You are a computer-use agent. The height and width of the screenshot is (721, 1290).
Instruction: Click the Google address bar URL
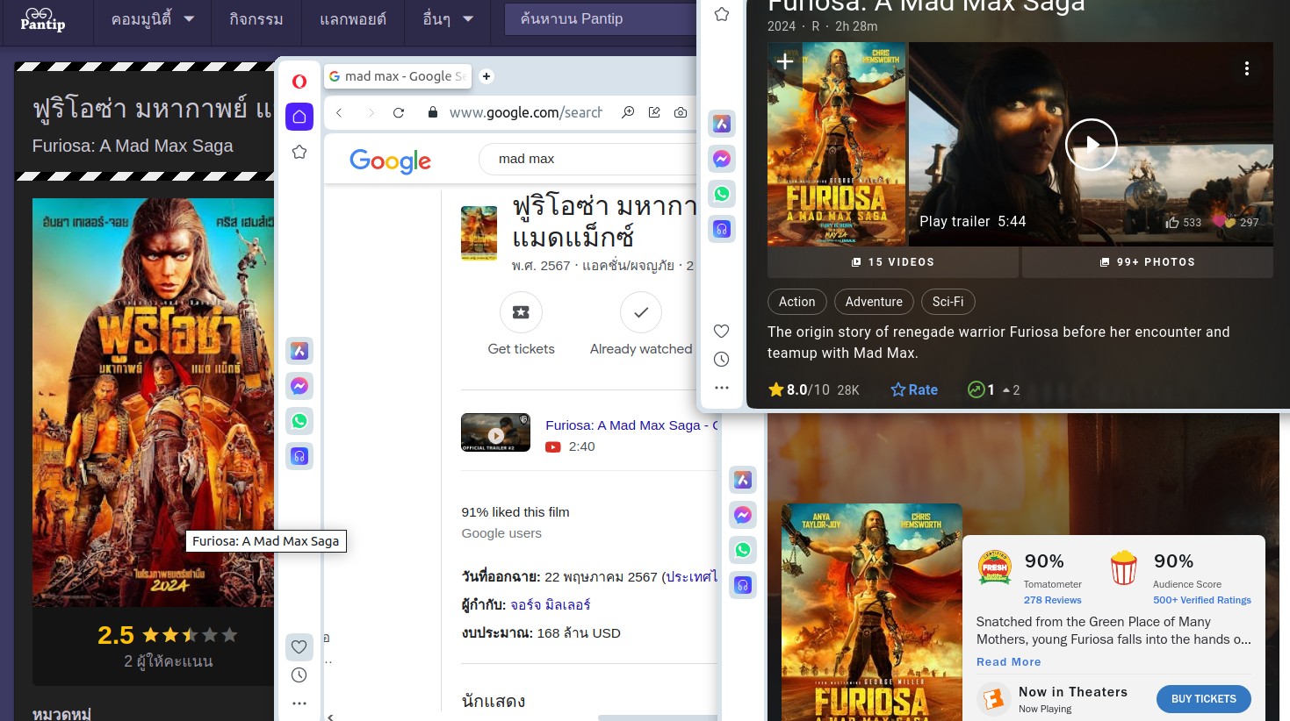pos(526,112)
